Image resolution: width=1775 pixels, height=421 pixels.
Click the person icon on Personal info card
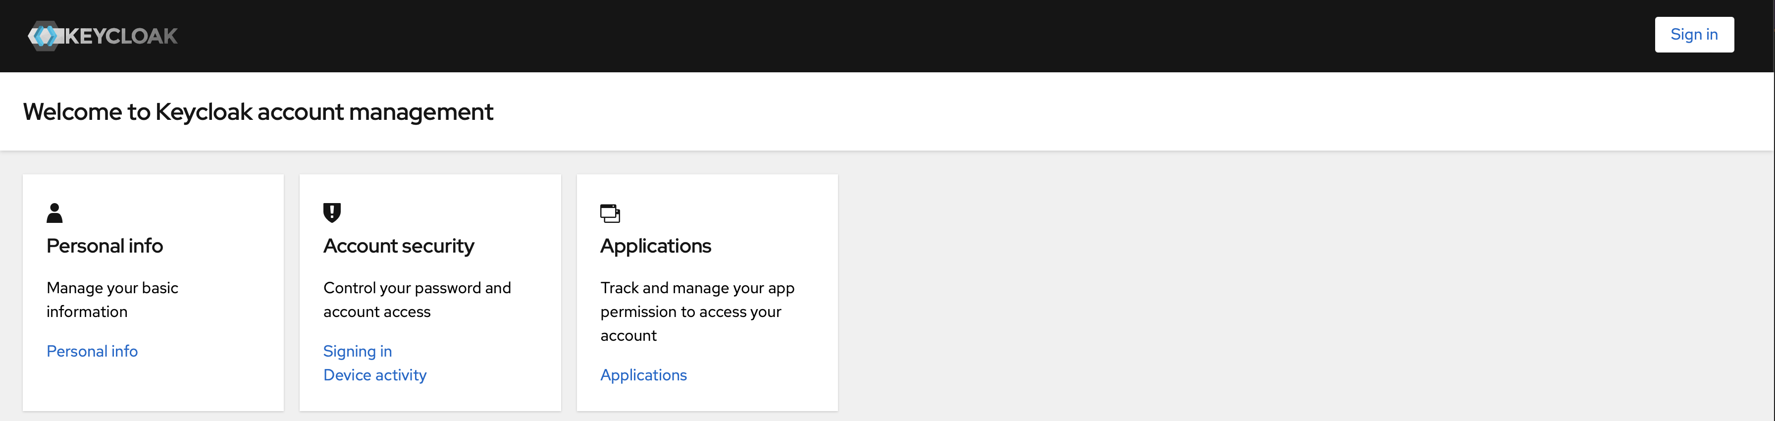[x=54, y=213]
